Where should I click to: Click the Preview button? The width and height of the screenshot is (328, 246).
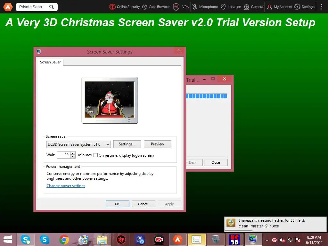click(157, 144)
